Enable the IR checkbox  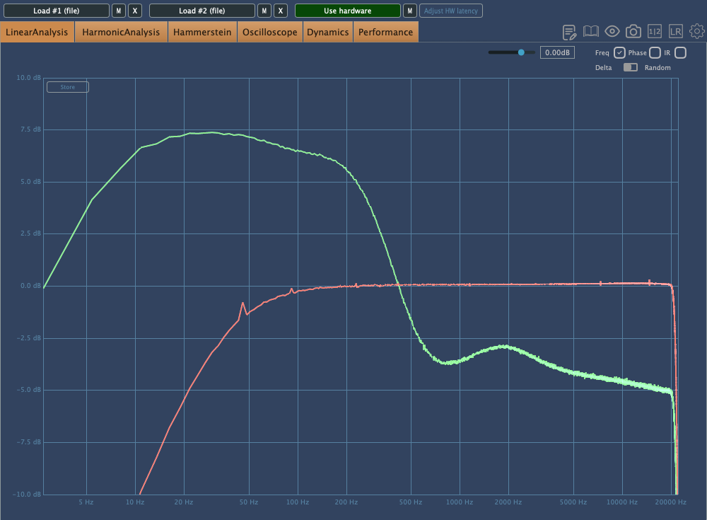point(680,53)
